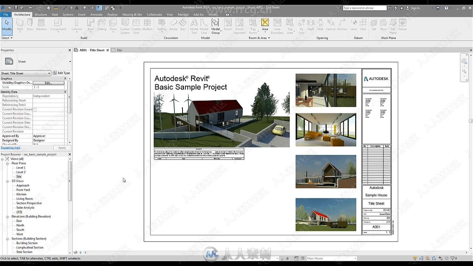Click the Room tool icon
Viewport: 473px width, 266px height.
point(228,23)
